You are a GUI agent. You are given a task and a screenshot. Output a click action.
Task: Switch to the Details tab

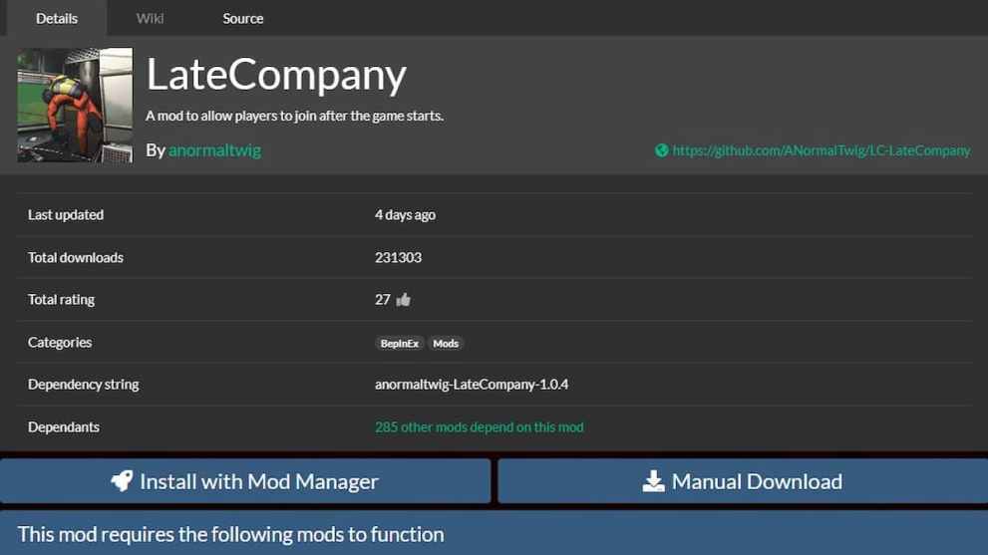click(x=57, y=18)
